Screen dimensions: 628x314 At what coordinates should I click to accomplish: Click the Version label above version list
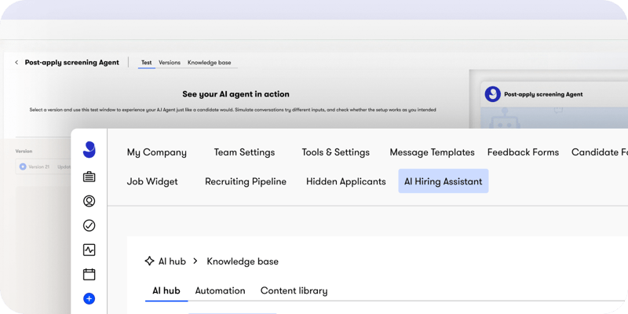tap(24, 152)
